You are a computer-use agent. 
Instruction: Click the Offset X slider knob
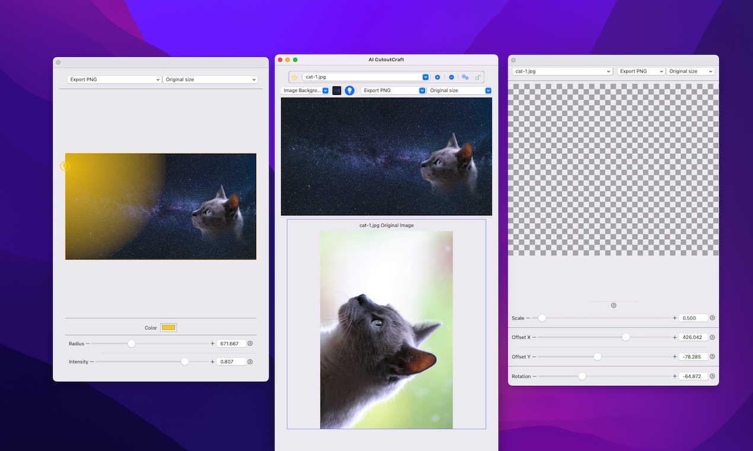coord(626,337)
